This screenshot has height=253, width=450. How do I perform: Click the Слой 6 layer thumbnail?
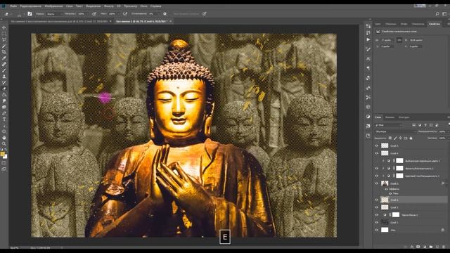385,200
